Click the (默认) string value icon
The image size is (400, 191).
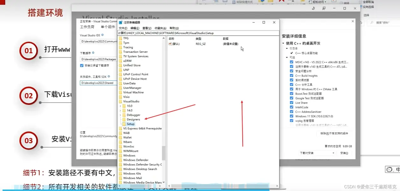point(170,44)
